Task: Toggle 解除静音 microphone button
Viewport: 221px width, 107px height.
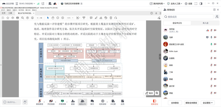Action: 40,102
